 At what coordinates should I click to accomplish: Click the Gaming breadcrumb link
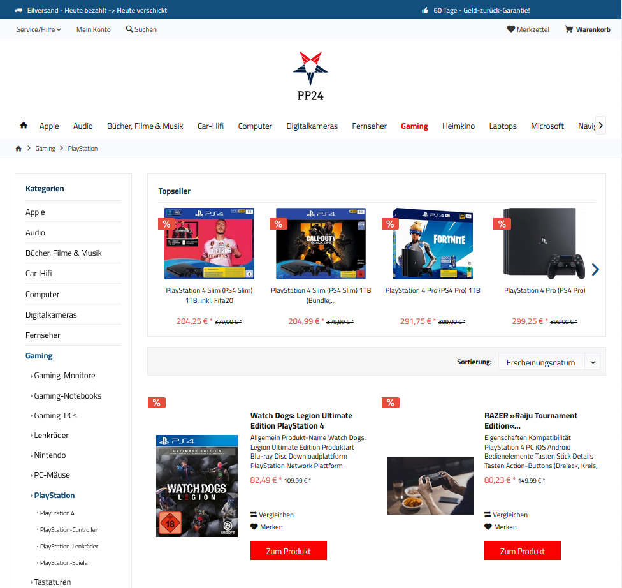click(x=45, y=149)
